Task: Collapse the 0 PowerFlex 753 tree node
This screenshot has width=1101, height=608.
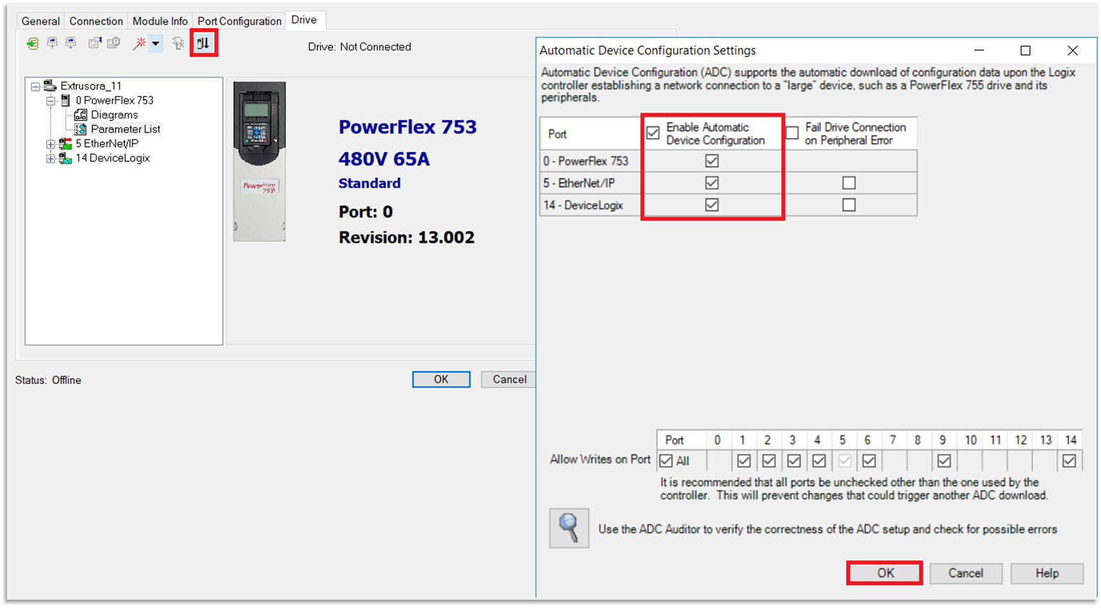Action: click(x=51, y=100)
